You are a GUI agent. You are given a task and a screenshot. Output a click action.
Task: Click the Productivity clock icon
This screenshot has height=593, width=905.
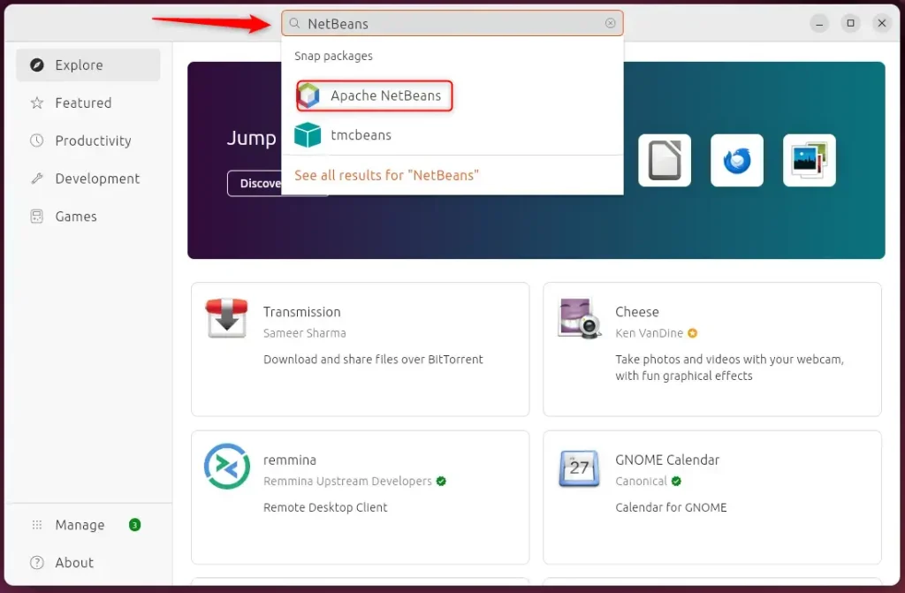[37, 141]
